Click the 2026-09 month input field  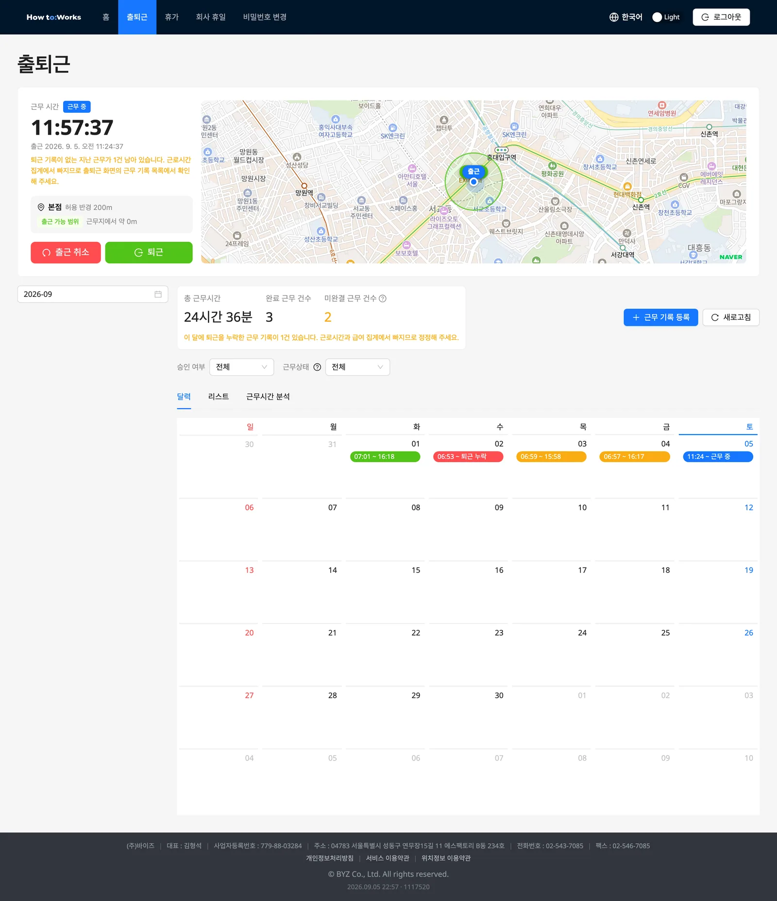point(93,294)
